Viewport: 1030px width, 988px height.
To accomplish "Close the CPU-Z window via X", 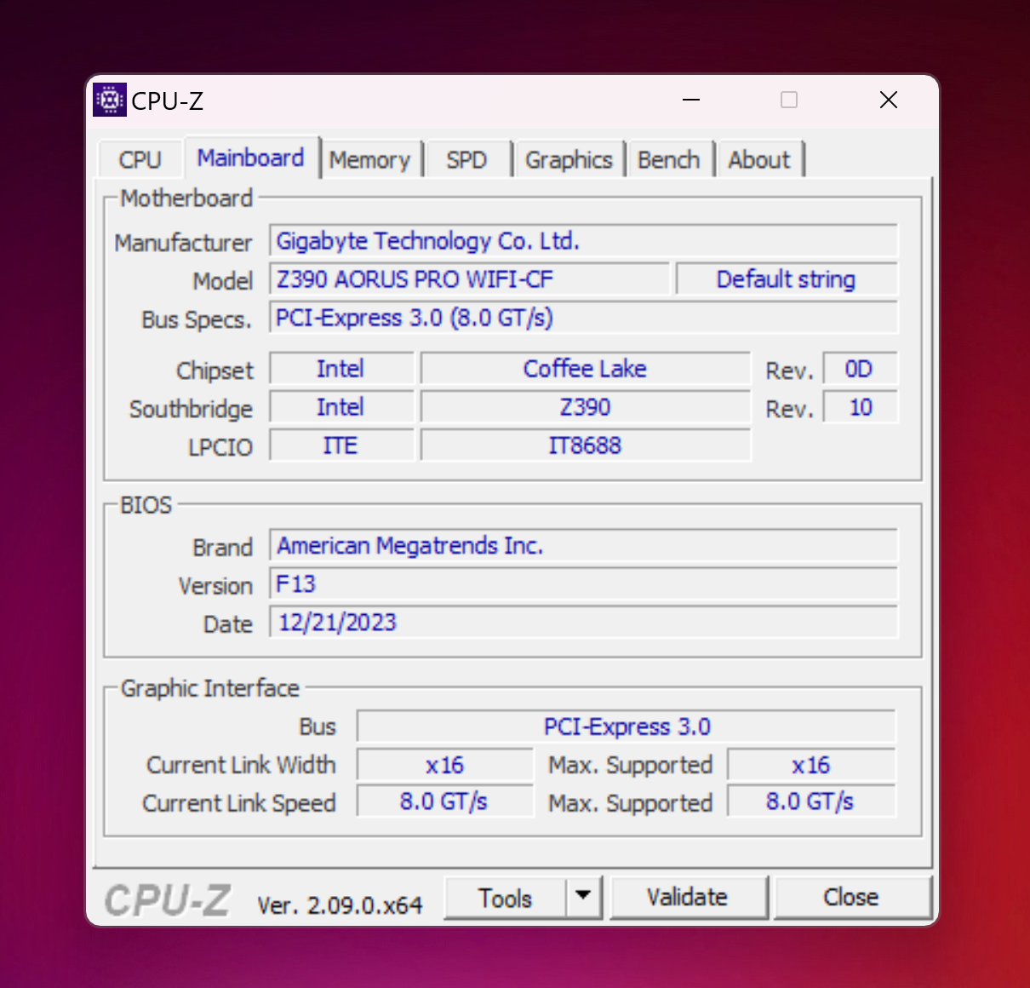I will click(x=889, y=100).
